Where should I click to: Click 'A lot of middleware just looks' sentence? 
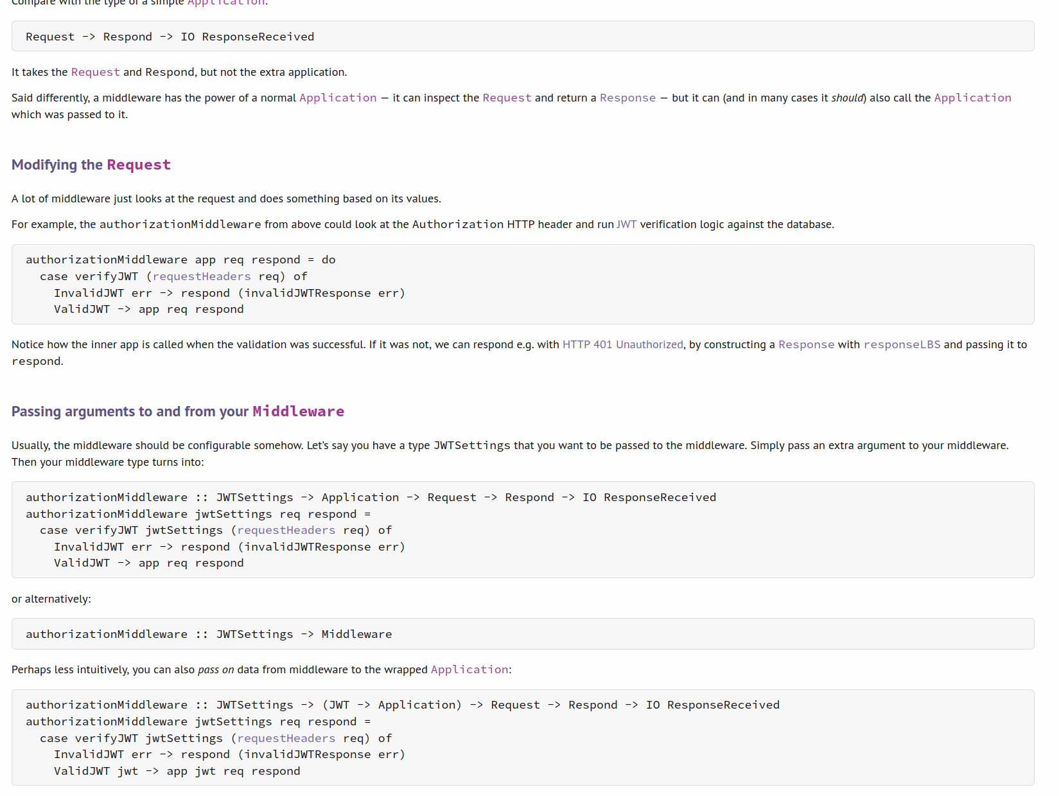click(226, 199)
